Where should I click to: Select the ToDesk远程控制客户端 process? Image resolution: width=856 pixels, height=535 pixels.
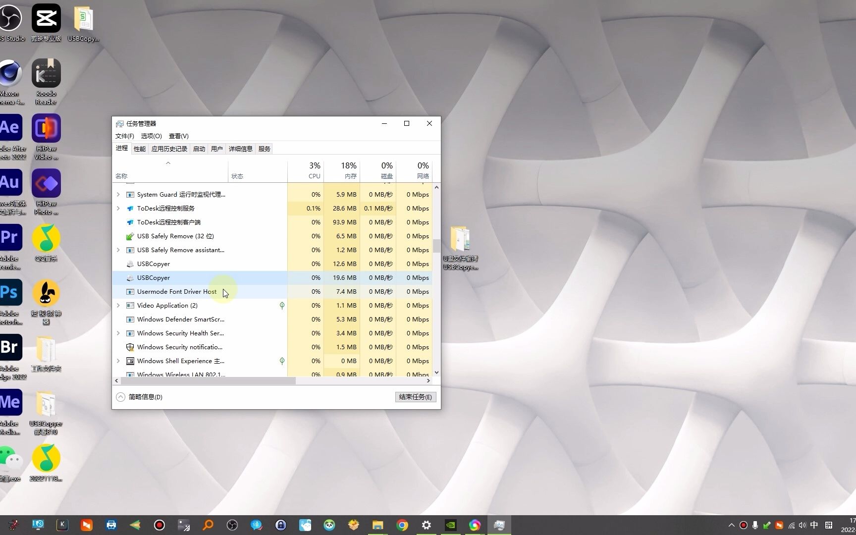(272, 222)
